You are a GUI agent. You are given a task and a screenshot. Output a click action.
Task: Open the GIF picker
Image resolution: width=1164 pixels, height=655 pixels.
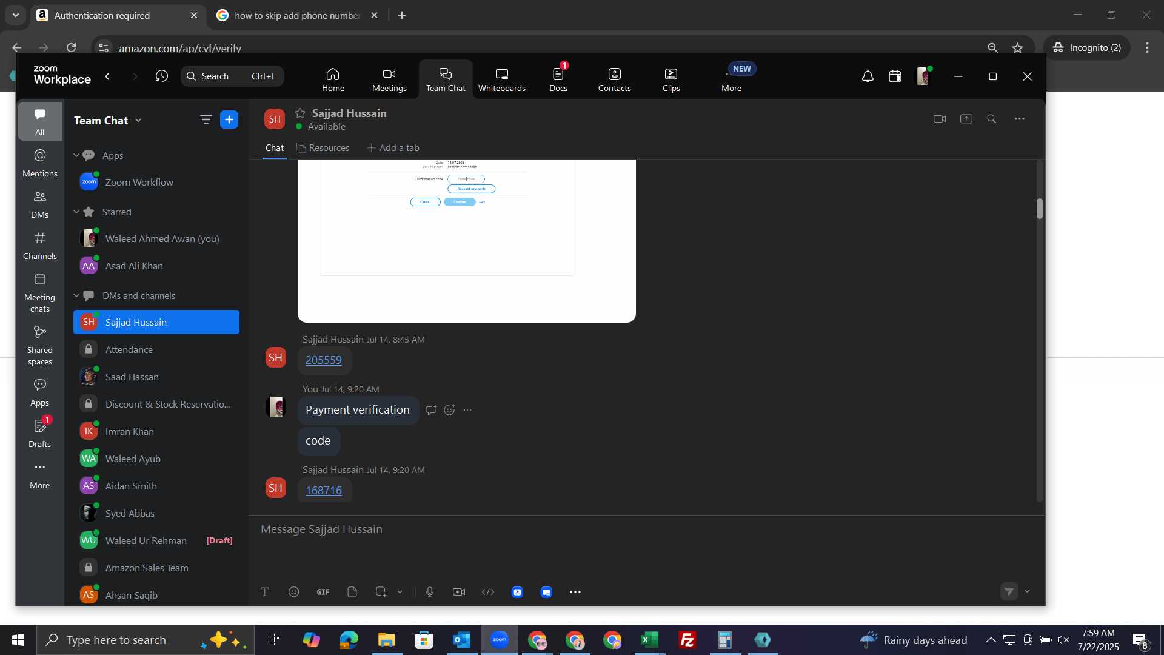(323, 592)
